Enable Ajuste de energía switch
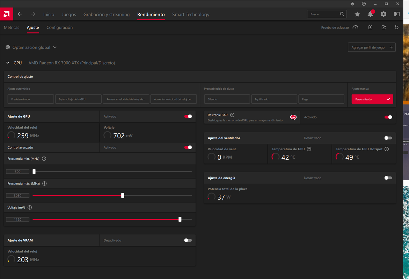409x279 pixels. click(388, 178)
